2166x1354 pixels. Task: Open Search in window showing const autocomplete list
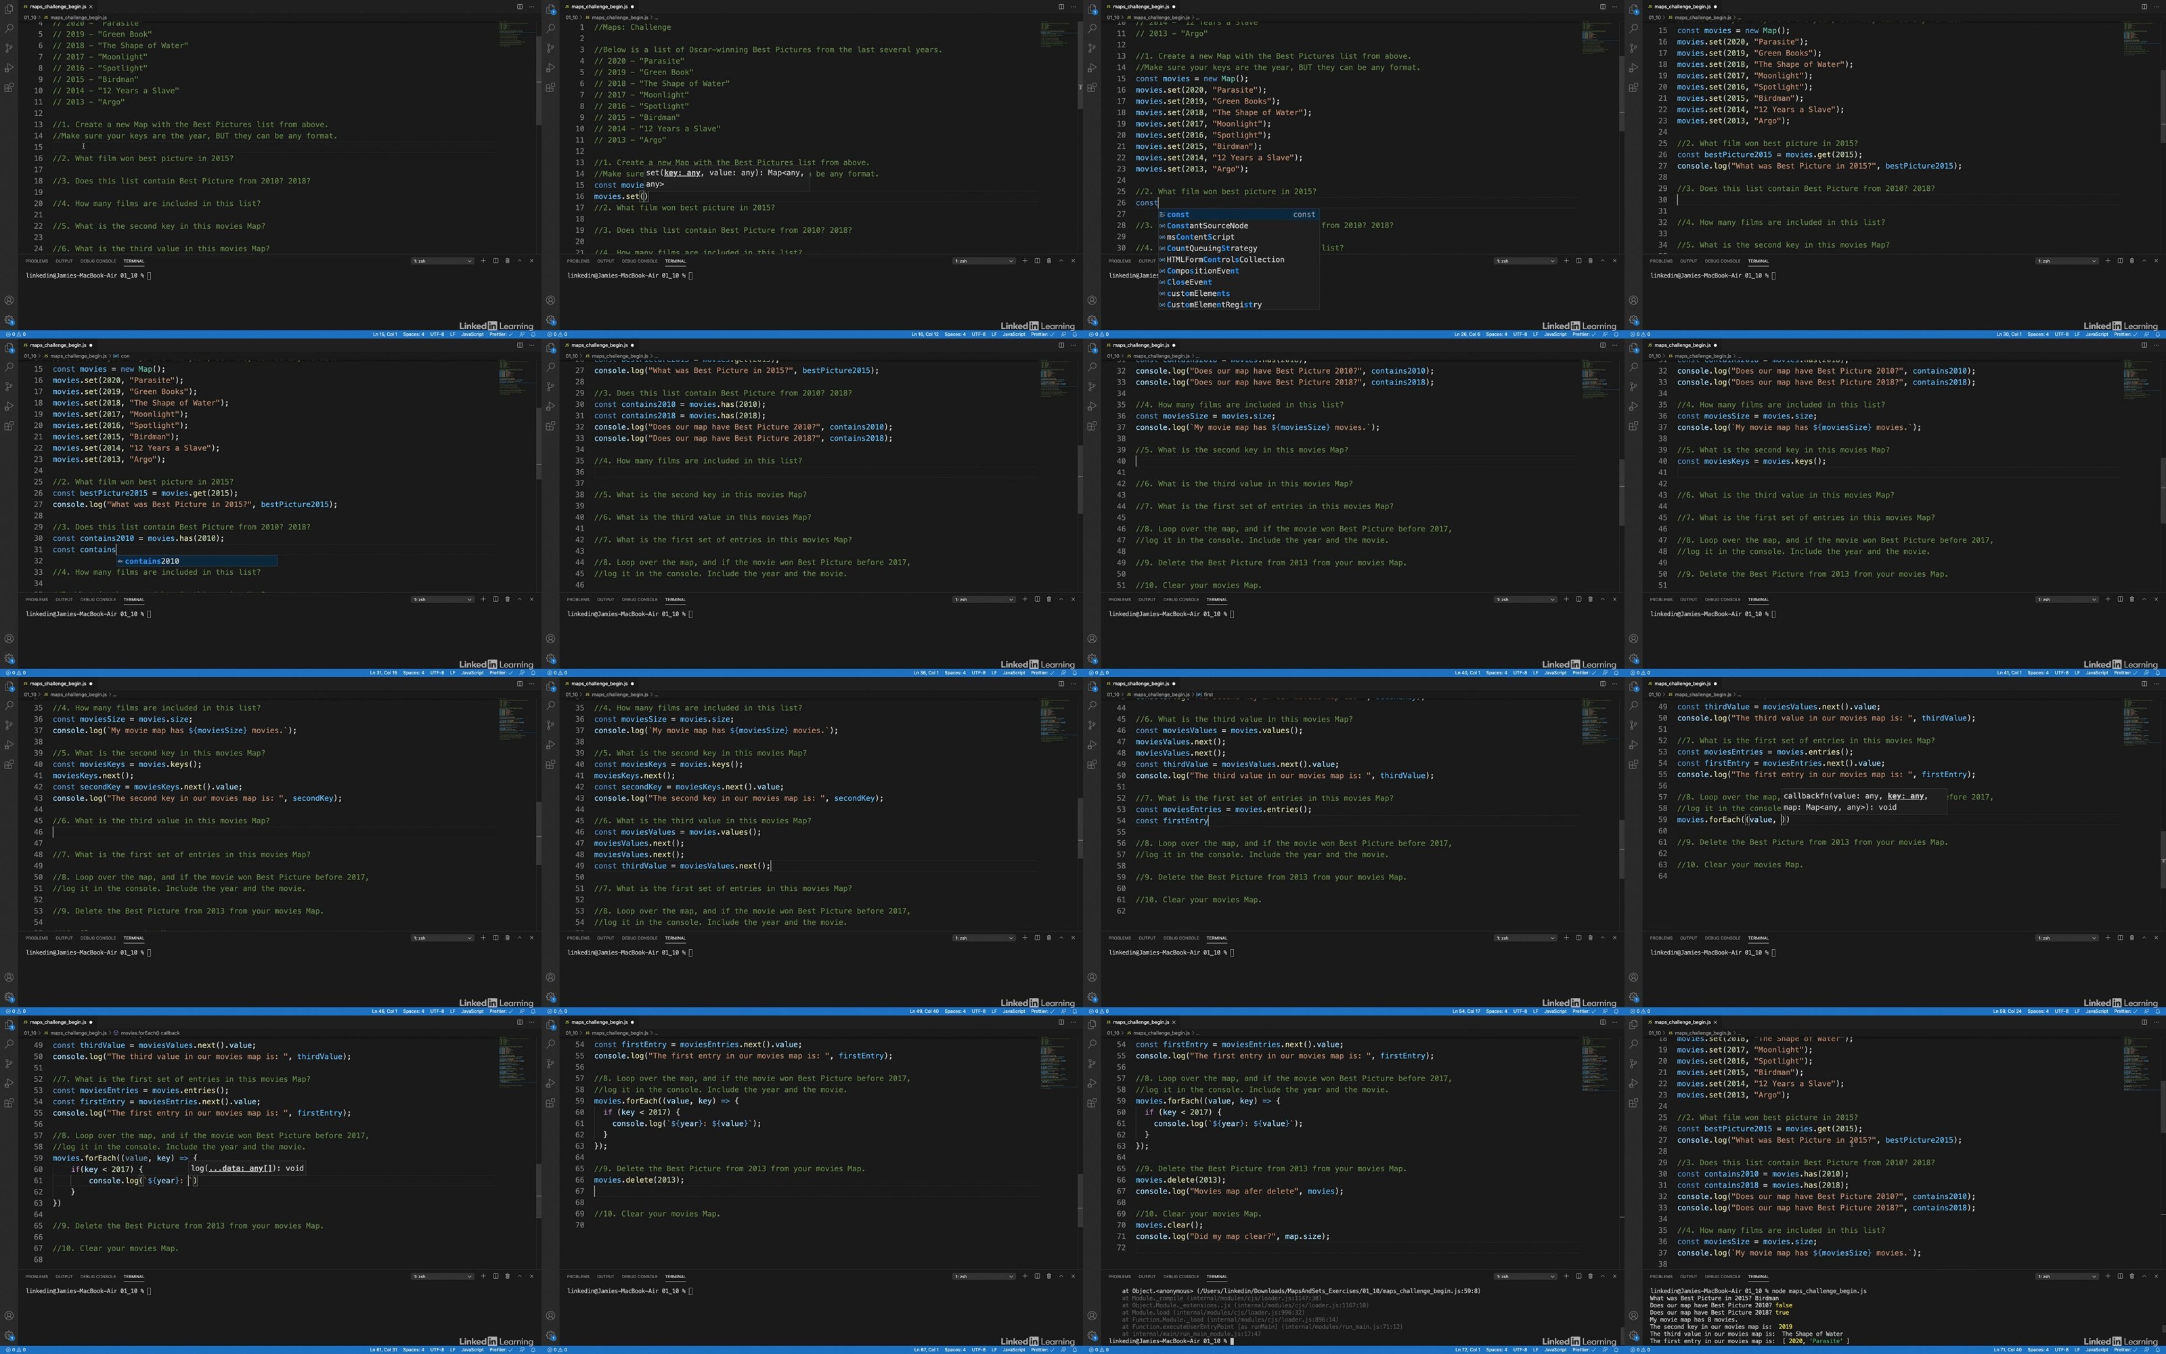1092,28
